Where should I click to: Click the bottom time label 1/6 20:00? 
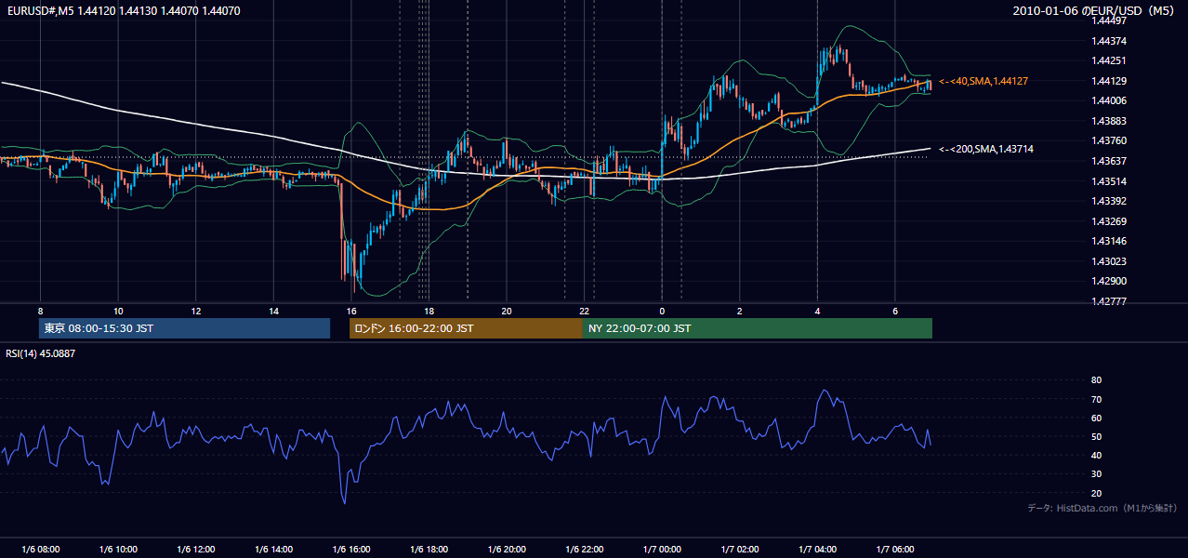tap(507, 550)
